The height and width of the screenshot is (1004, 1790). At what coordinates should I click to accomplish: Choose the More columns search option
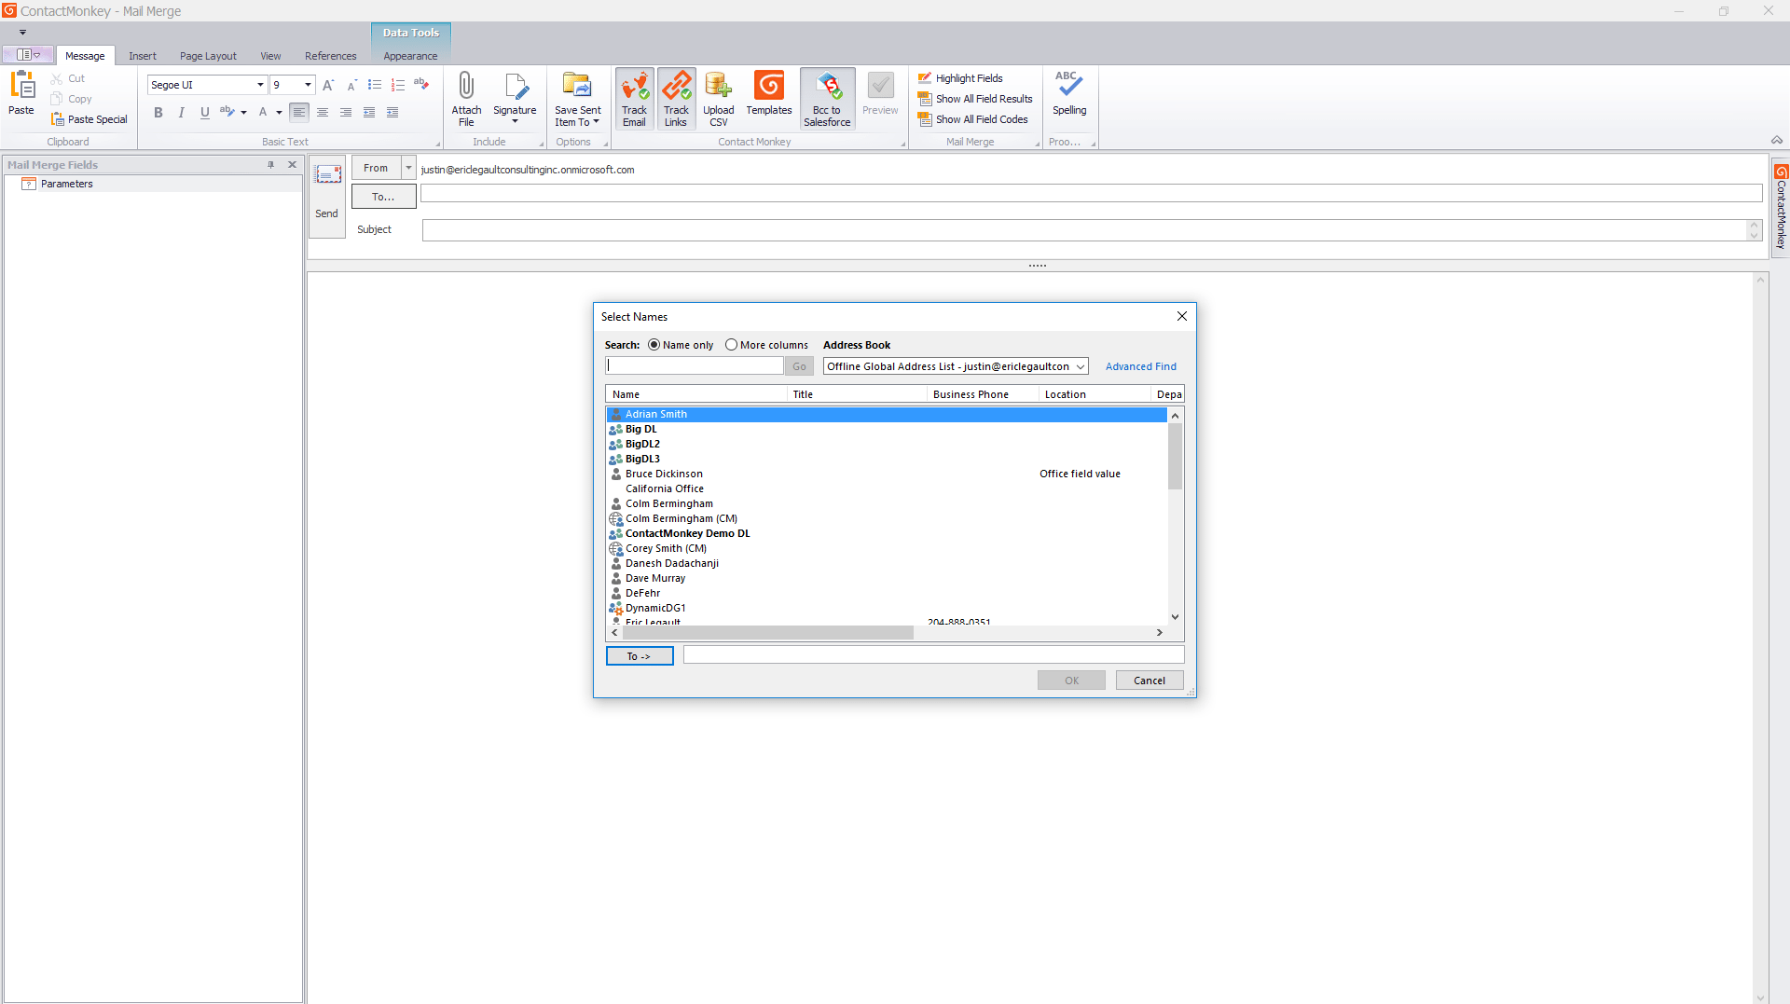pyautogui.click(x=732, y=344)
